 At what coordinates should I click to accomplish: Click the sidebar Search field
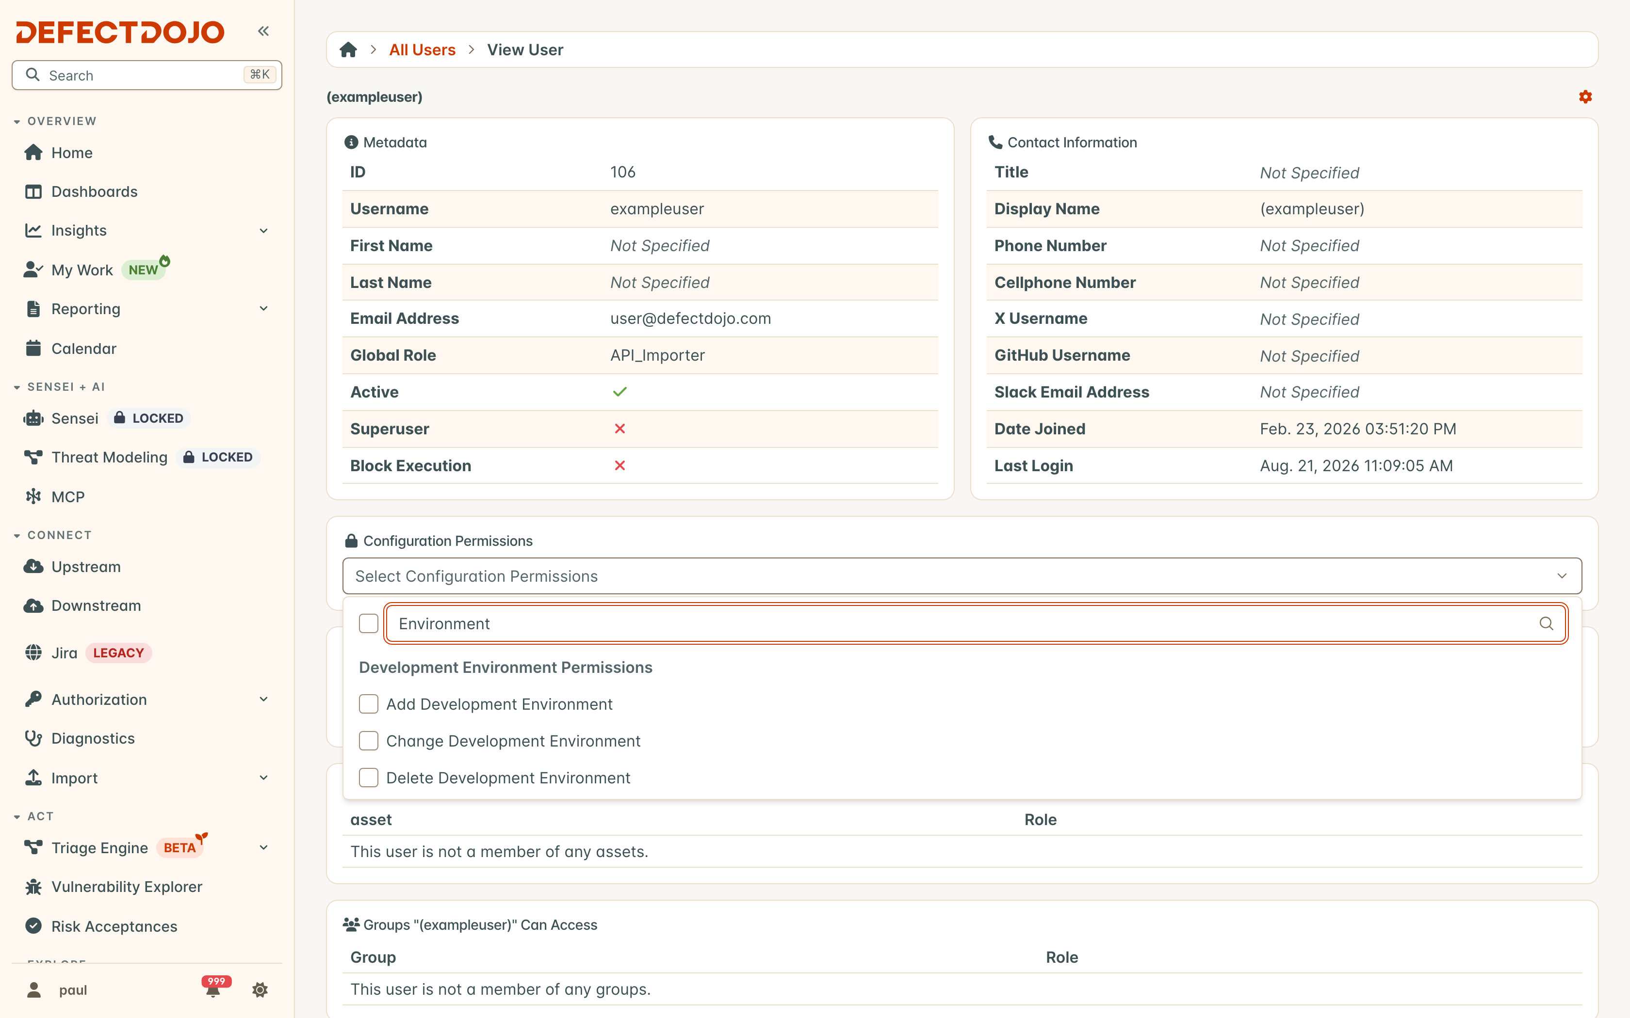[x=147, y=75]
